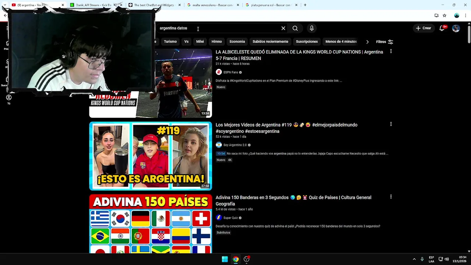The height and width of the screenshot is (265, 471).
Task: Close the malta venezolana tab
Action: 238,5
